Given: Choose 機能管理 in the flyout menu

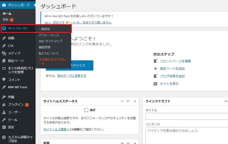Looking at the screenshot, I should tap(44, 47).
